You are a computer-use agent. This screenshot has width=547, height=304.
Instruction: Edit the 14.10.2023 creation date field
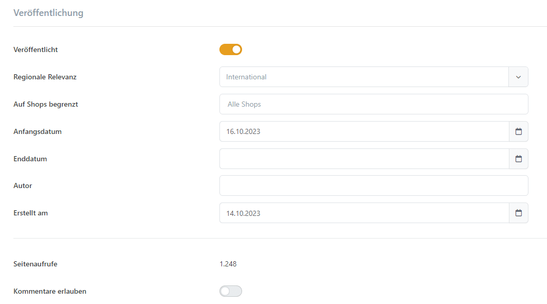[364, 213]
